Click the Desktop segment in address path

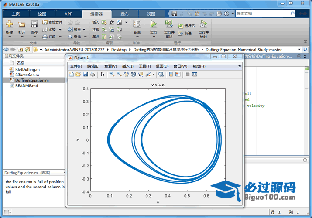pos(119,49)
